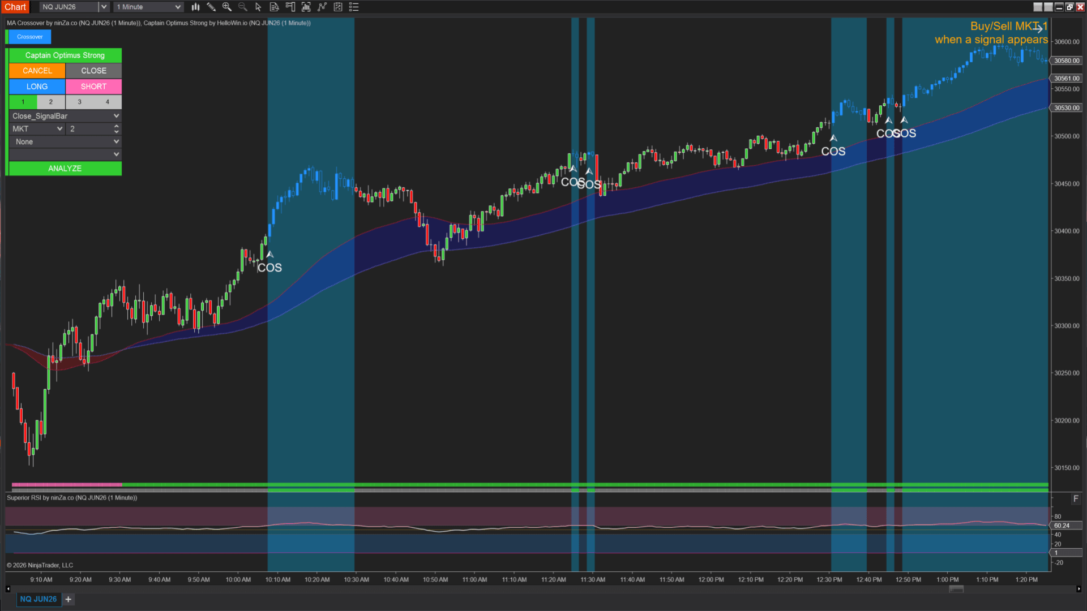This screenshot has width=1087, height=611.
Task: Click the 30580.00 price marker
Action: 1067,61
